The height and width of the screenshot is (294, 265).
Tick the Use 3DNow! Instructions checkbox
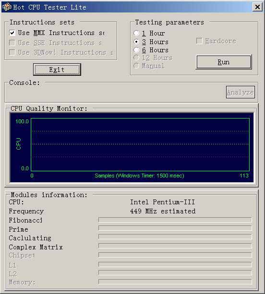tap(12, 52)
